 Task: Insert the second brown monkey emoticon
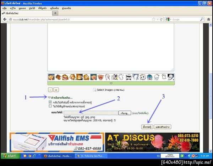pos(59,77)
